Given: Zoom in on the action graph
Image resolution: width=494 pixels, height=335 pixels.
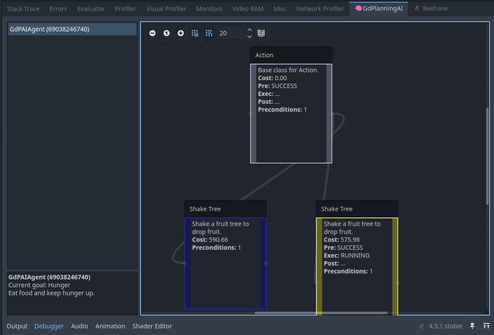Looking at the screenshot, I should point(181,33).
